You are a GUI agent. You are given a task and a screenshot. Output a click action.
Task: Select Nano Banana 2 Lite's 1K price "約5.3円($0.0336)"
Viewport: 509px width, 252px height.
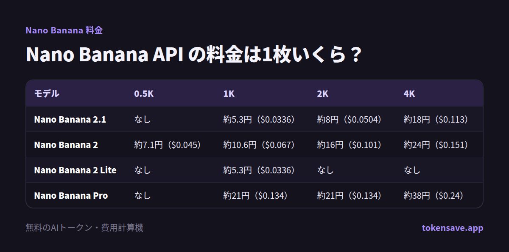point(259,170)
